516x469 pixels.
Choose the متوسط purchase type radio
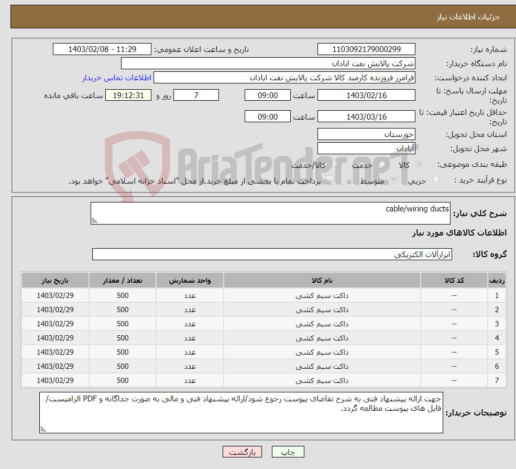[394, 179]
